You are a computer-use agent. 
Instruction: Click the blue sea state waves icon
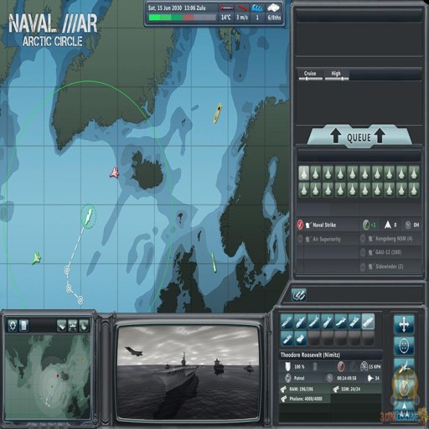pyautogui.click(x=257, y=8)
